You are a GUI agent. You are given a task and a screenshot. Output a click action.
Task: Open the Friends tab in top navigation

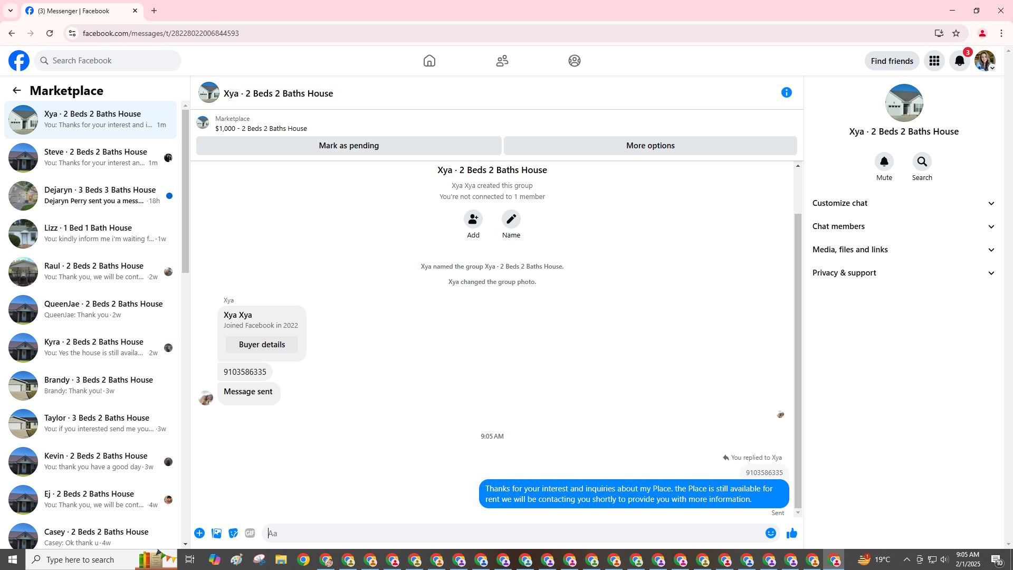coord(502,61)
